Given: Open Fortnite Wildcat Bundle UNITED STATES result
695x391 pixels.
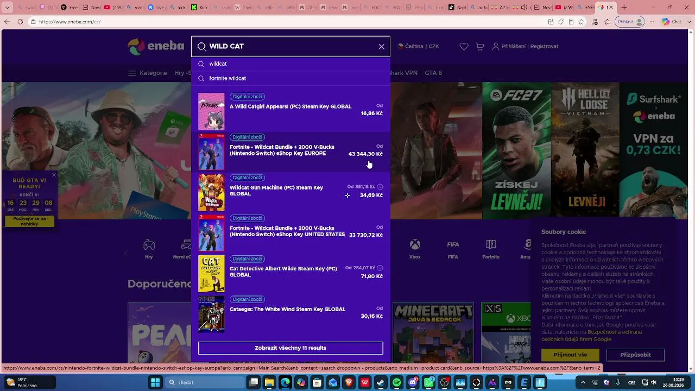Looking at the screenshot, I should tap(290, 233).
